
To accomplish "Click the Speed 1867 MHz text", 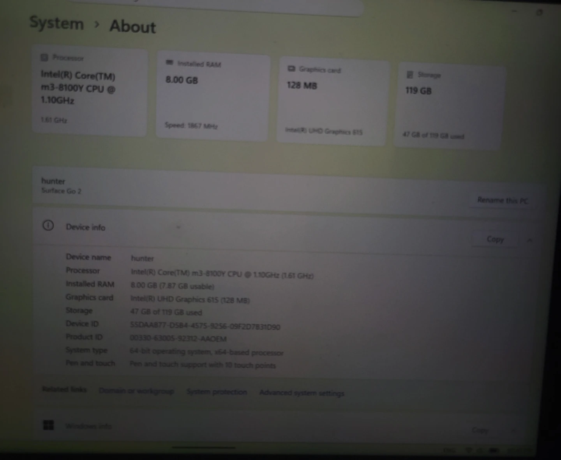I will tap(191, 125).
